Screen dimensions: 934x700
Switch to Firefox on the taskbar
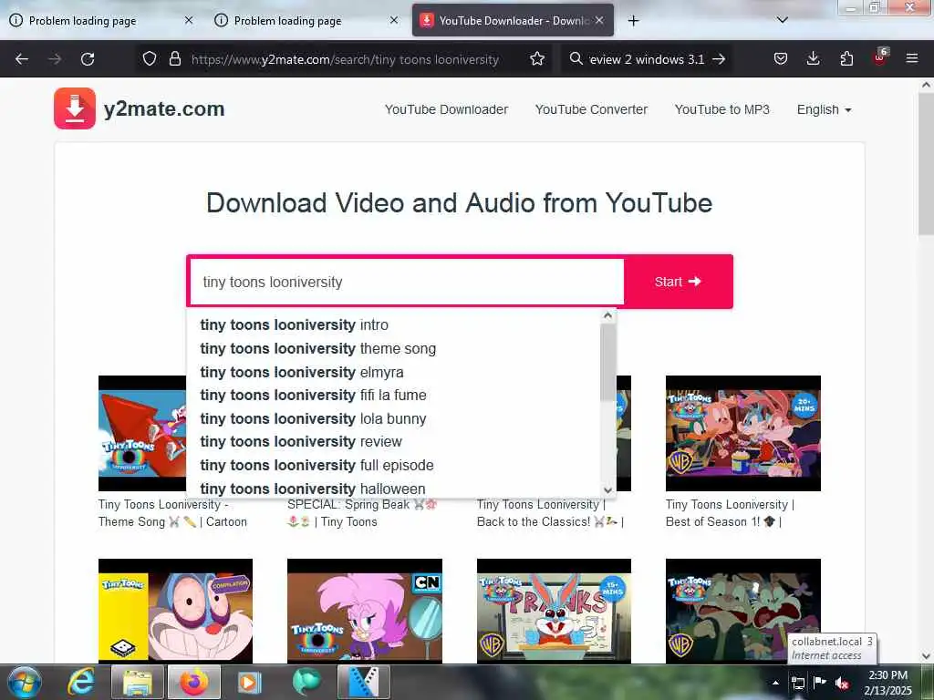[194, 682]
